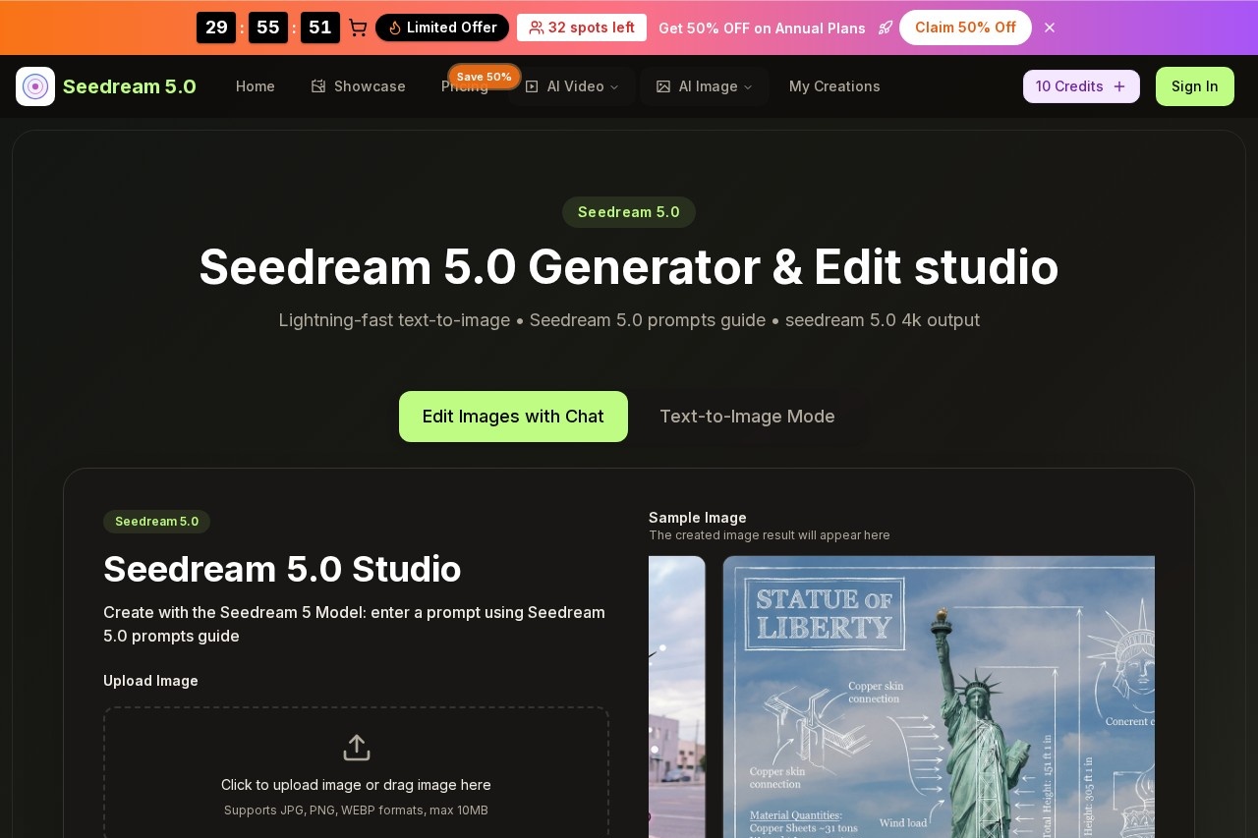Click the Seedream 5.0 logo icon

(x=35, y=86)
